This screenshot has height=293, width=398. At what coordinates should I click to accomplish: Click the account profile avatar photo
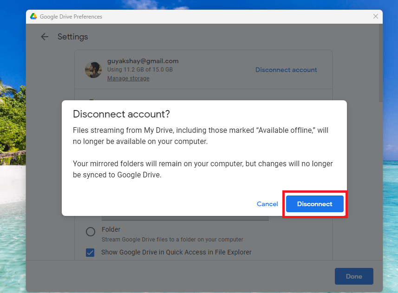(x=93, y=70)
